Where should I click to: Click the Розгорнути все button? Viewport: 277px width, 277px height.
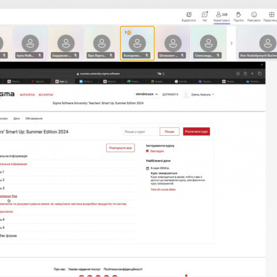click(120, 148)
